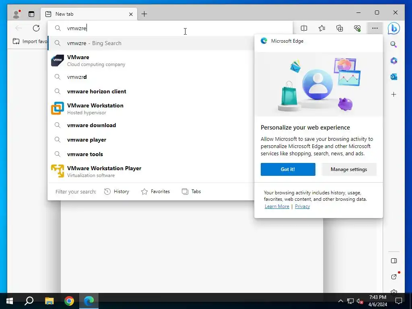The width and height of the screenshot is (412, 309).
Task: Open the VMware company suggestion icon
Action: [x=58, y=60]
